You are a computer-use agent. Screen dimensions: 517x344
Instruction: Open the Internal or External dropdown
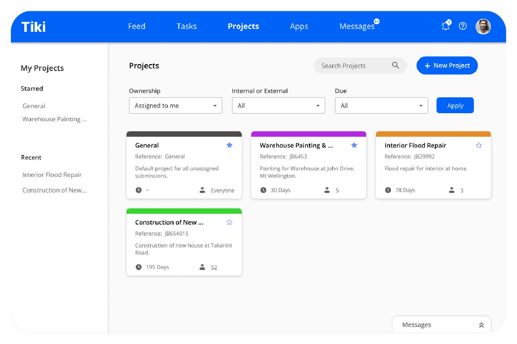278,105
